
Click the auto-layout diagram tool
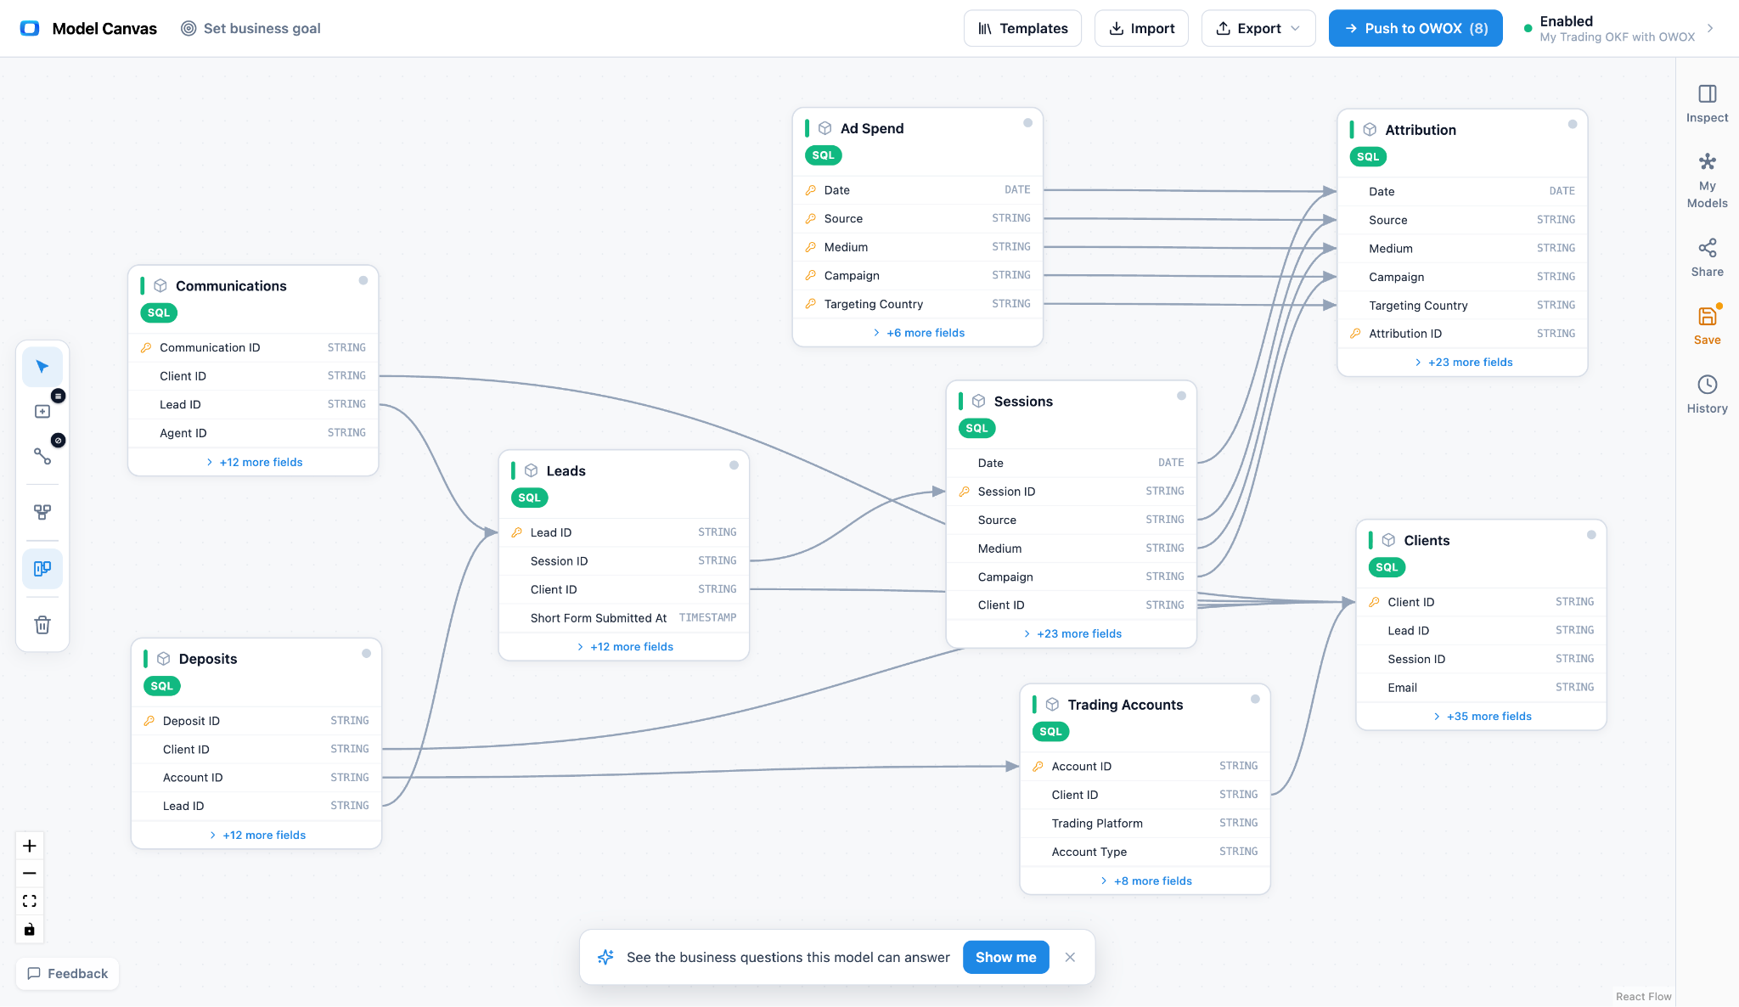pyautogui.click(x=42, y=512)
